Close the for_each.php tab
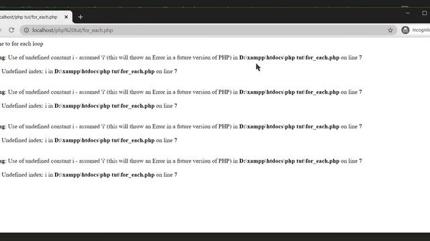Viewport: 430px width, 241px height. [66, 17]
